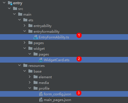Collapse the entryformability folder
The height and width of the screenshot is (103, 128).
tap(24, 31)
